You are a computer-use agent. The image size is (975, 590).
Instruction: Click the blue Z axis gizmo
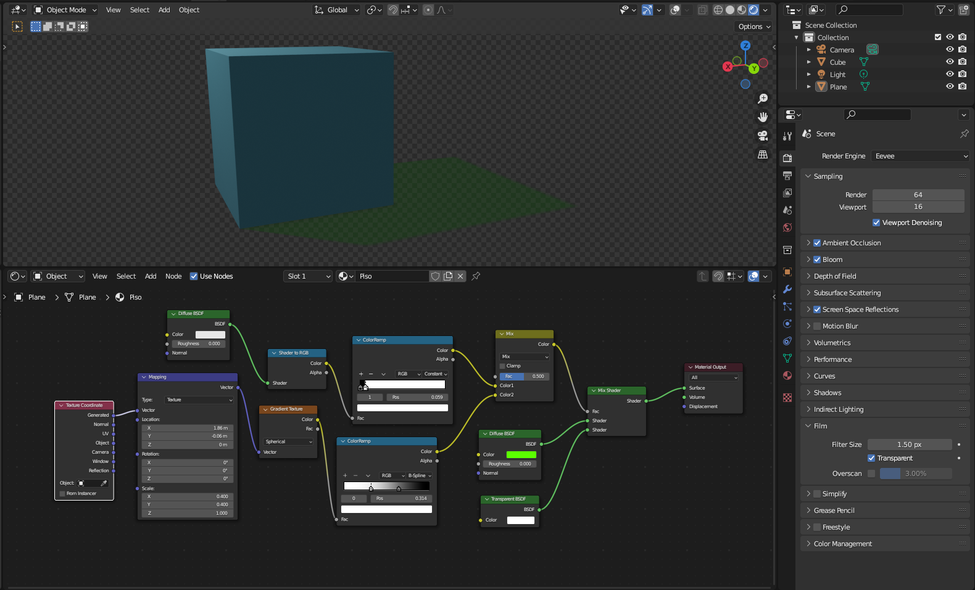tap(745, 46)
